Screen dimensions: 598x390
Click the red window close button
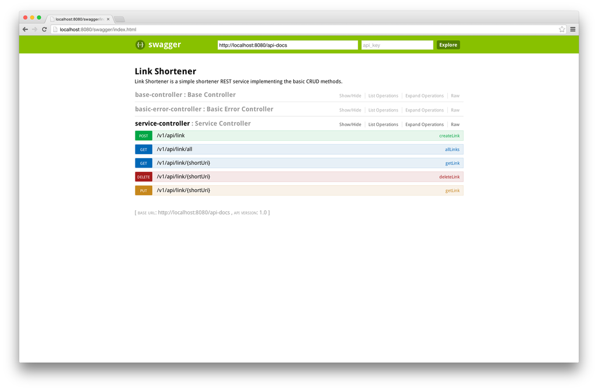pyautogui.click(x=25, y=18)
